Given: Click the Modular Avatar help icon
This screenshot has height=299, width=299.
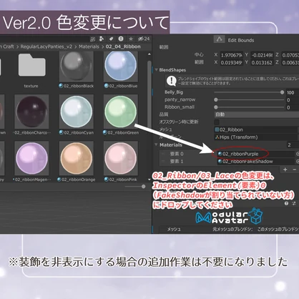Looking at the screenshot, I should click(286, 203).
